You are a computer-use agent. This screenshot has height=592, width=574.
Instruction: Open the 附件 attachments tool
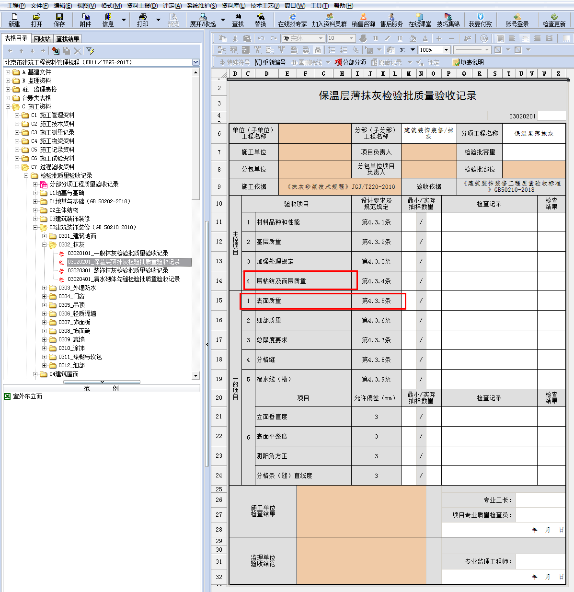(85, 20)
